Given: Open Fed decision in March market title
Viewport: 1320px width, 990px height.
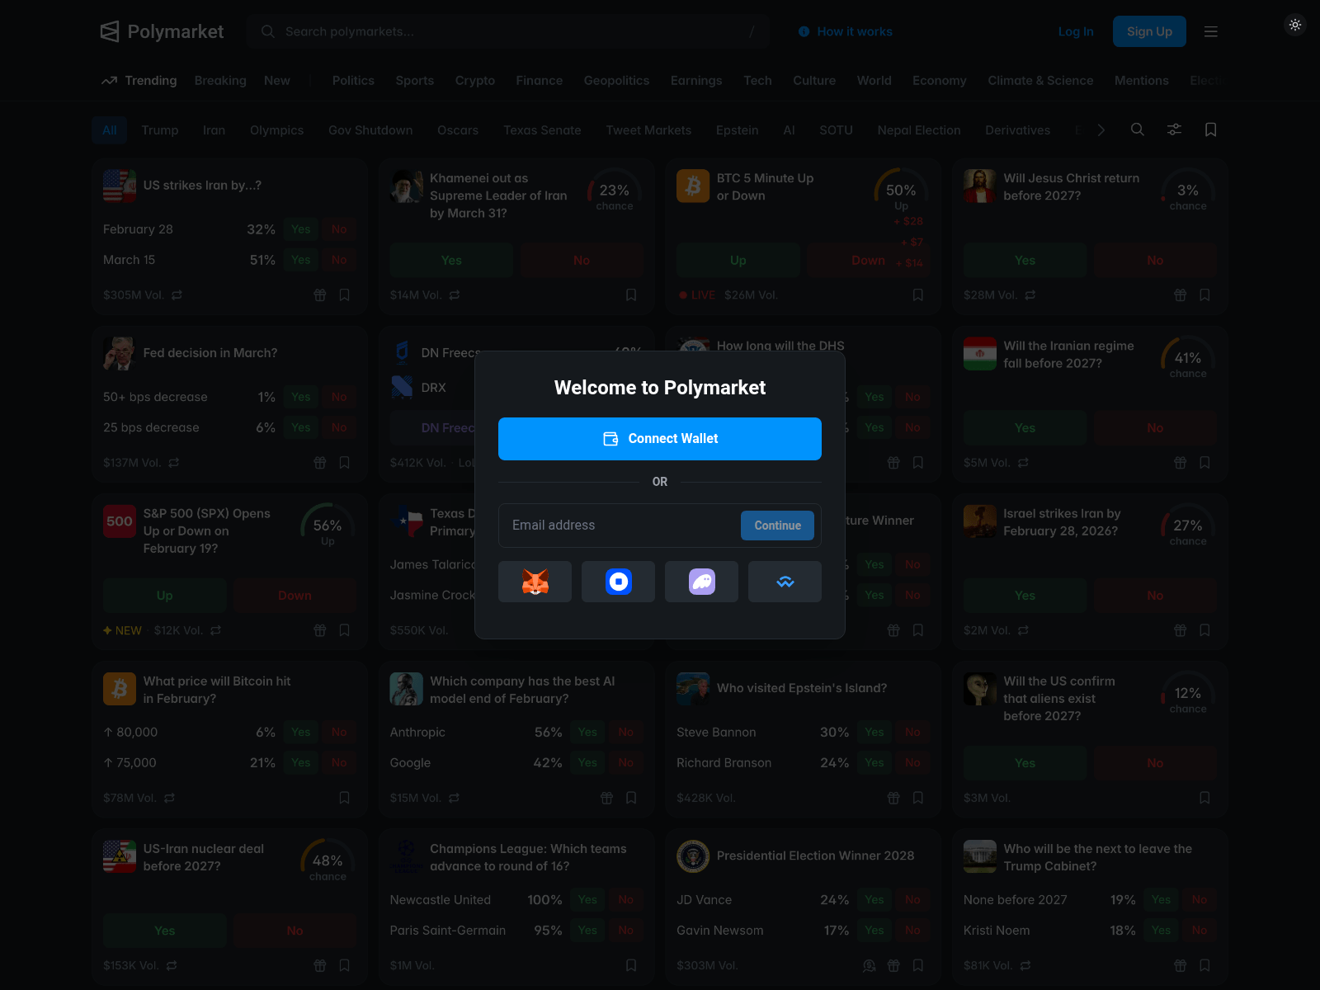Looking at the screenshot, I should click(210, 353).
